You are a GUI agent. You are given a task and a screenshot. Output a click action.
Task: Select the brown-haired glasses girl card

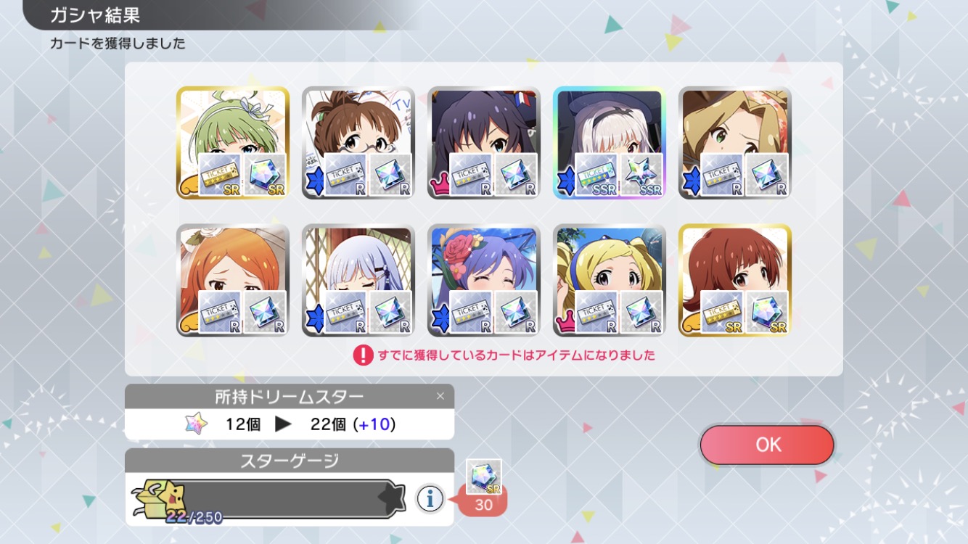[x=358, y=143]
